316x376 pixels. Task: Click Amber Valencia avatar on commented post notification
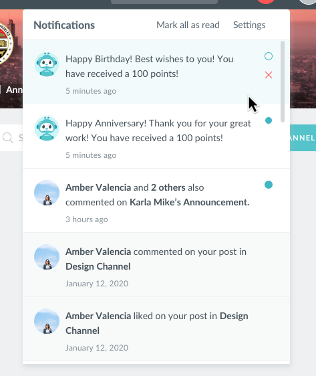(x=47, y=257)
